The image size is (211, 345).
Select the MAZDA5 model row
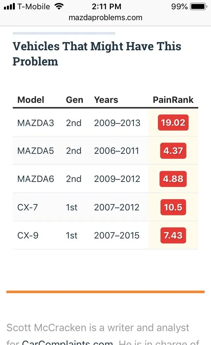36,151
